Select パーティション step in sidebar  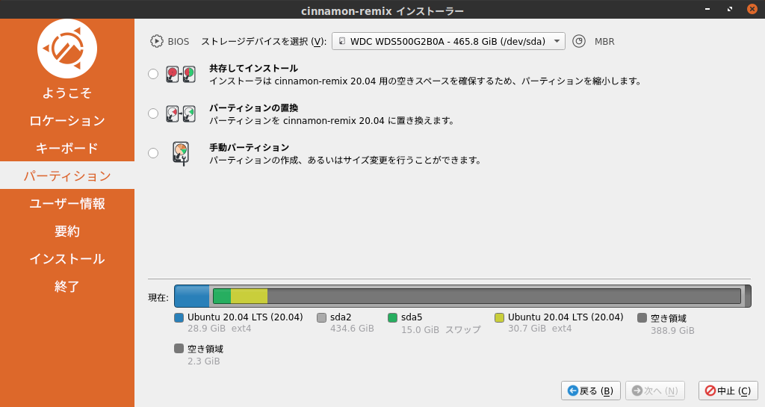click(66, 175)
